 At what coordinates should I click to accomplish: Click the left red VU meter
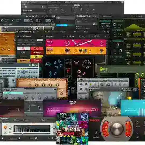(106, 129)
